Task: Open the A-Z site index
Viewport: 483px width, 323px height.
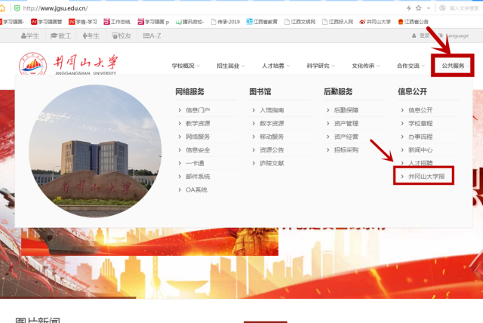Action: click(x=149, y=35)
